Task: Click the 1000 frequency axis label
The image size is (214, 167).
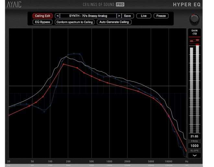Action: [x=109, y=162]
